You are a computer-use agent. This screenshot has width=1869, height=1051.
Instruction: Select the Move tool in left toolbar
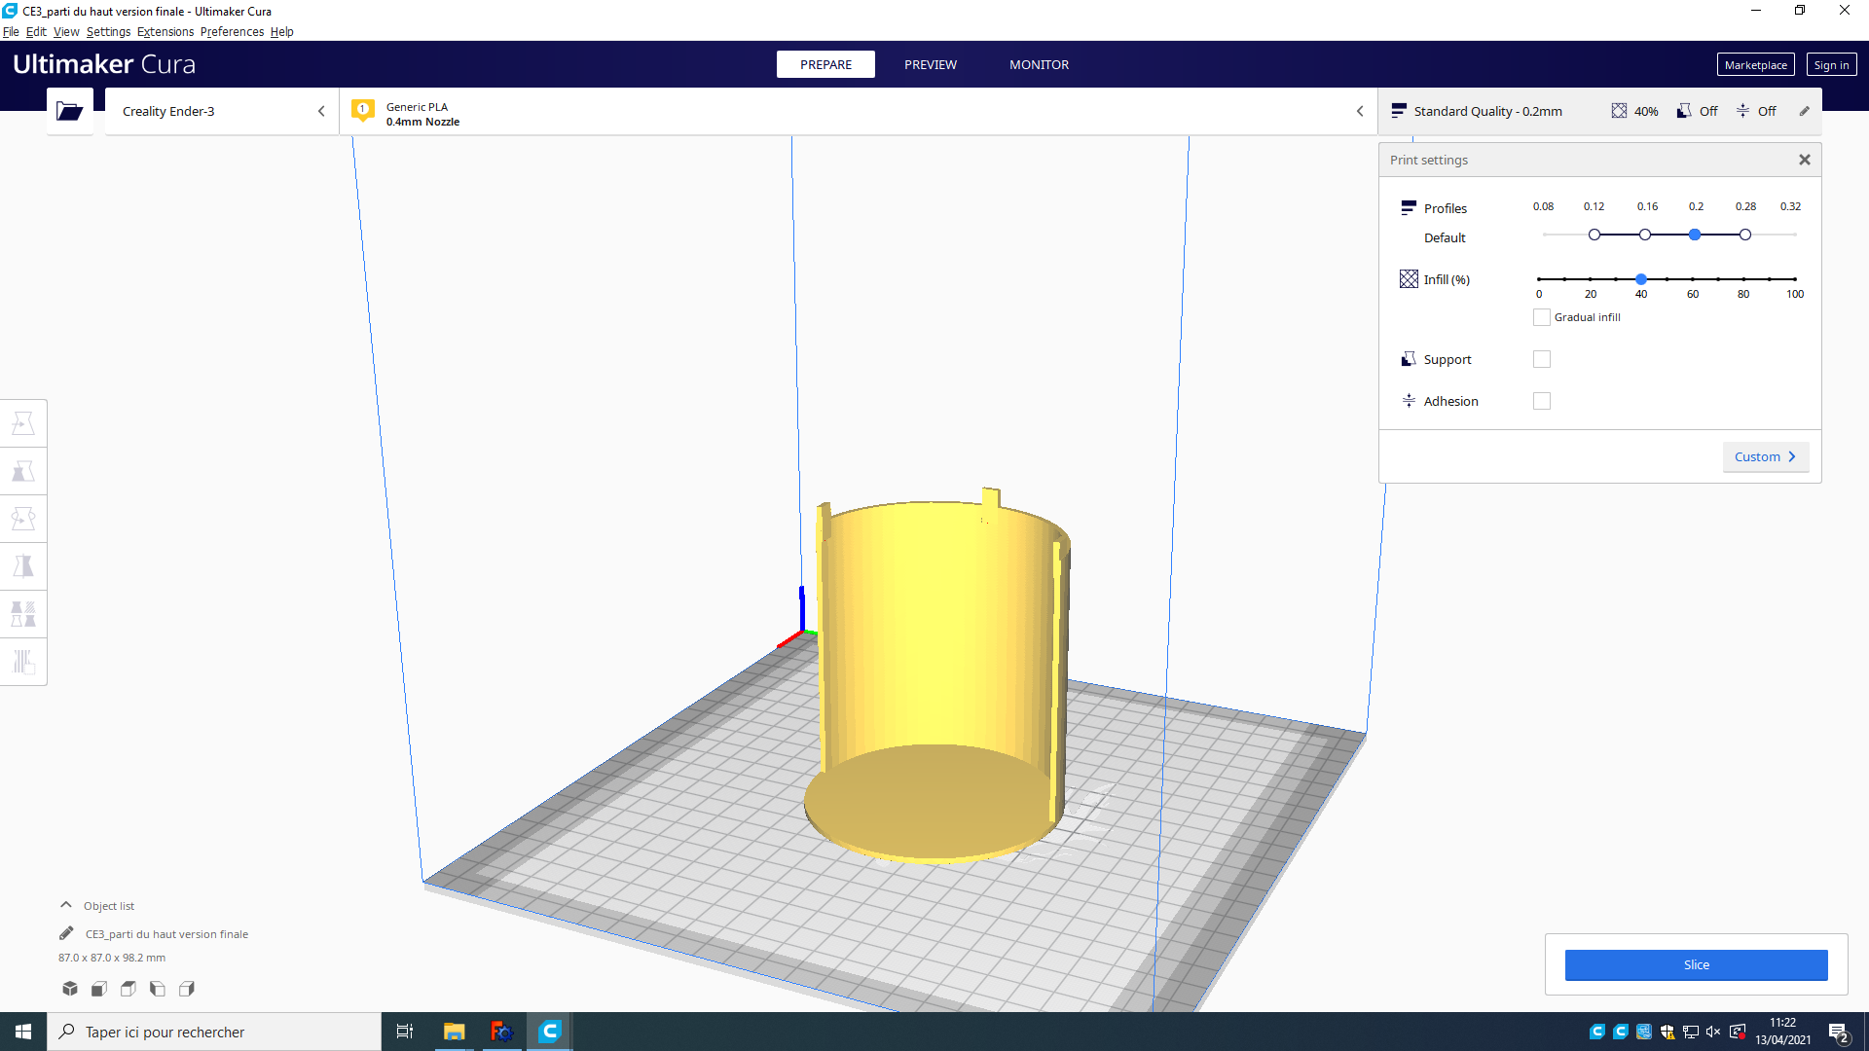point(23,423)
